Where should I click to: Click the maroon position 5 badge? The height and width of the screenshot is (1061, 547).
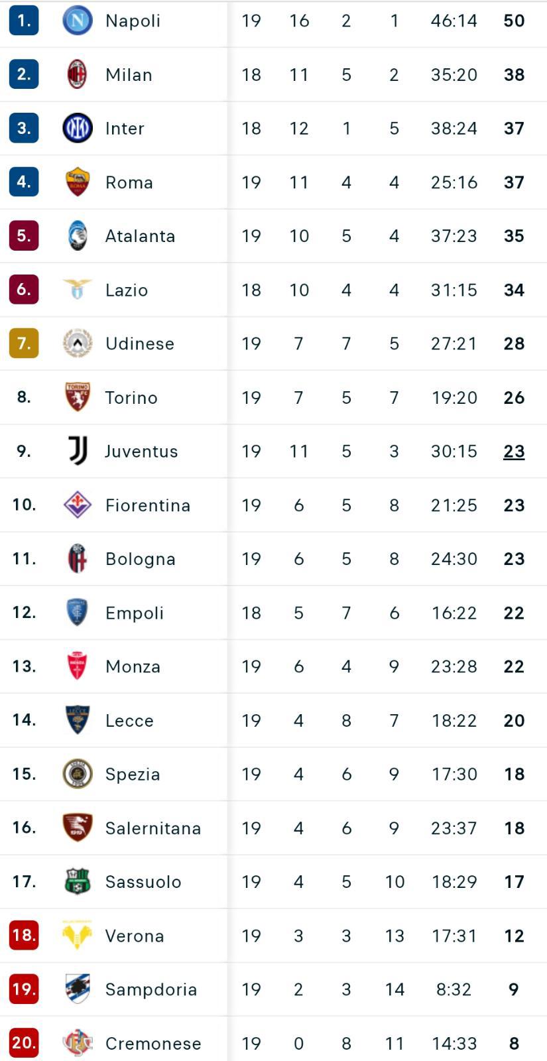(x=24, y=235)
